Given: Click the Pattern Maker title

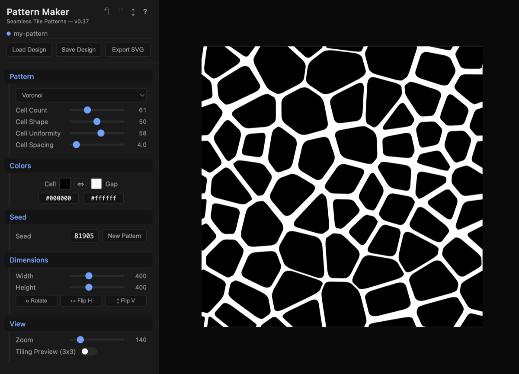Looking at the screenshot, I should pyautogui.click(x=38, y=12).
